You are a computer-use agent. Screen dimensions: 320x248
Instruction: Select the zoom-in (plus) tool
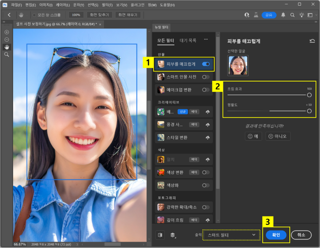[x=7, y=32]
